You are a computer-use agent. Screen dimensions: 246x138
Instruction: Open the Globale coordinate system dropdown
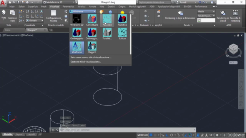coord(34,20)
